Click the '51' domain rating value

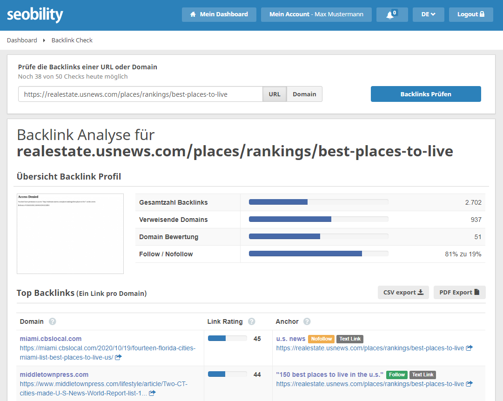[478, 237]
